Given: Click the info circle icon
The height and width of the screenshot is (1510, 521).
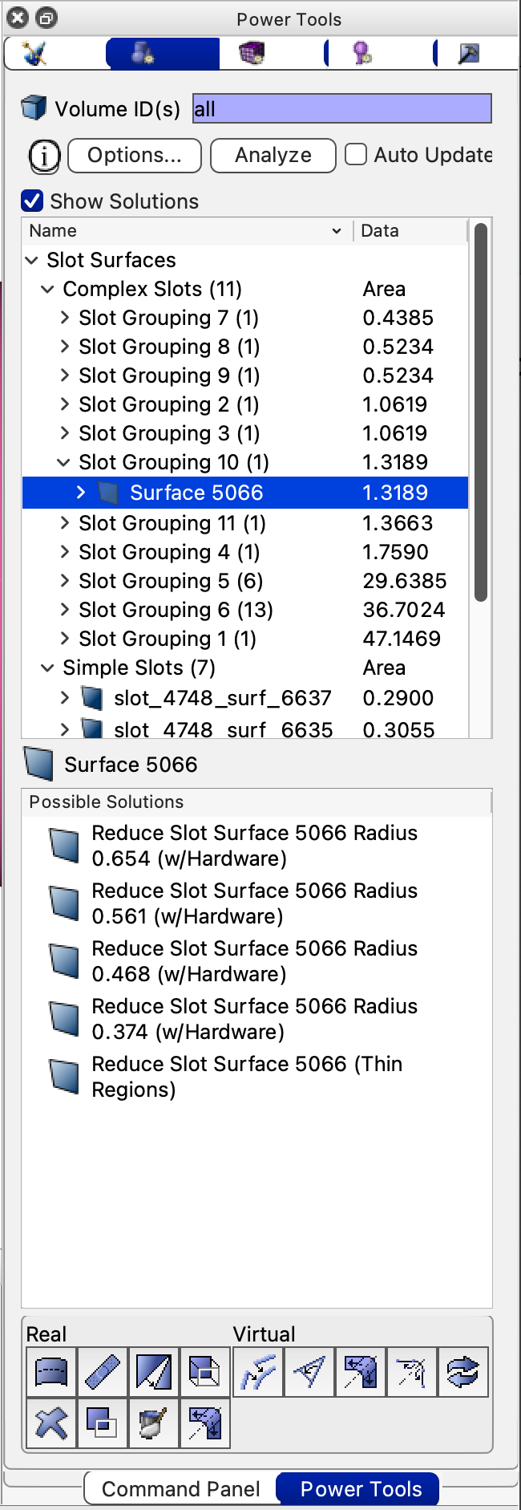Looking at the screenshot, I should click(x=44, y=156).
